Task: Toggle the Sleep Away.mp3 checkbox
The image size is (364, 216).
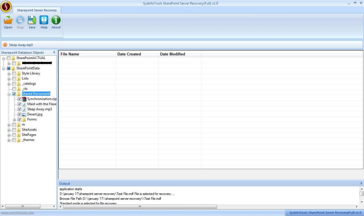Action: coord(19,109)
